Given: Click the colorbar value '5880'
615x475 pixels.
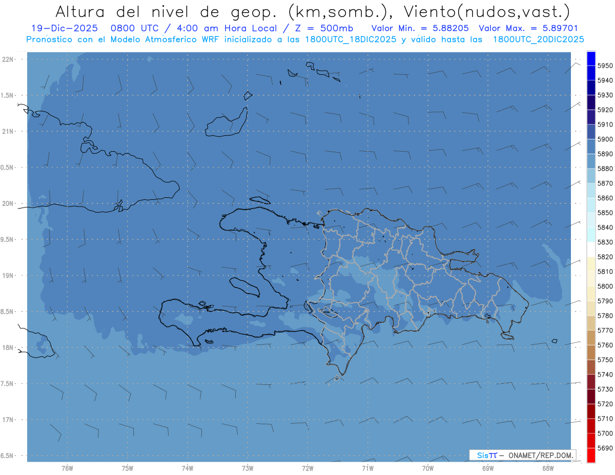Looking at the screenshot, I should coord(605,169).
